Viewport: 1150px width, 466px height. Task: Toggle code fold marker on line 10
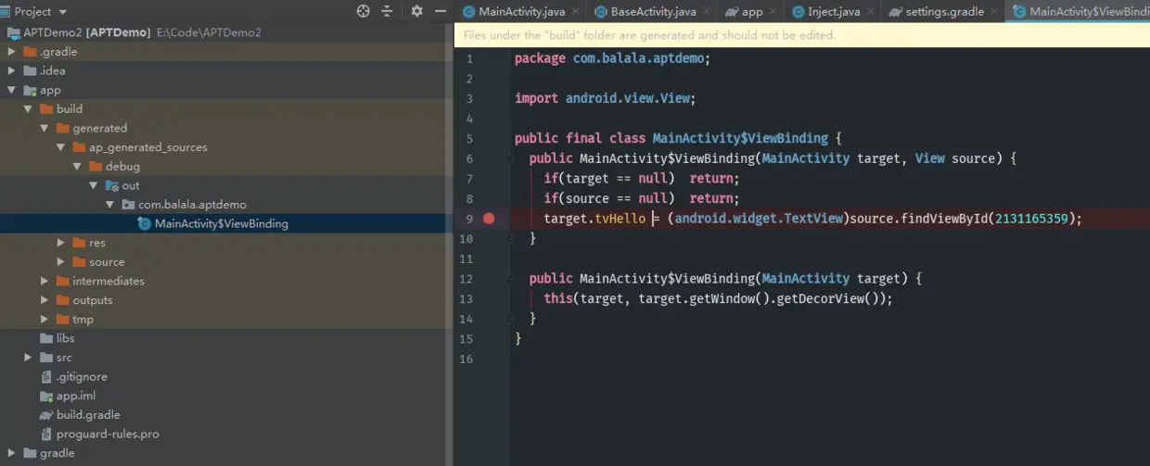(x=510, y=238)
